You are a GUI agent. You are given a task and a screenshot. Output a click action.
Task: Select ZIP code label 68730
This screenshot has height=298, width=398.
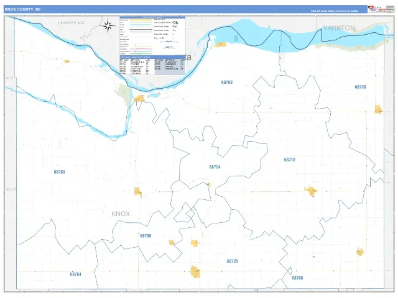[x=360, y=87]
